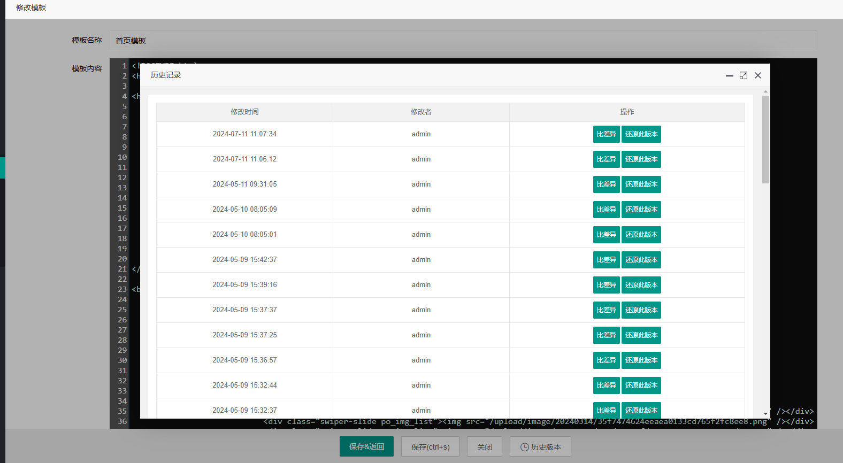Click the 关闭 button below editor

485,446
